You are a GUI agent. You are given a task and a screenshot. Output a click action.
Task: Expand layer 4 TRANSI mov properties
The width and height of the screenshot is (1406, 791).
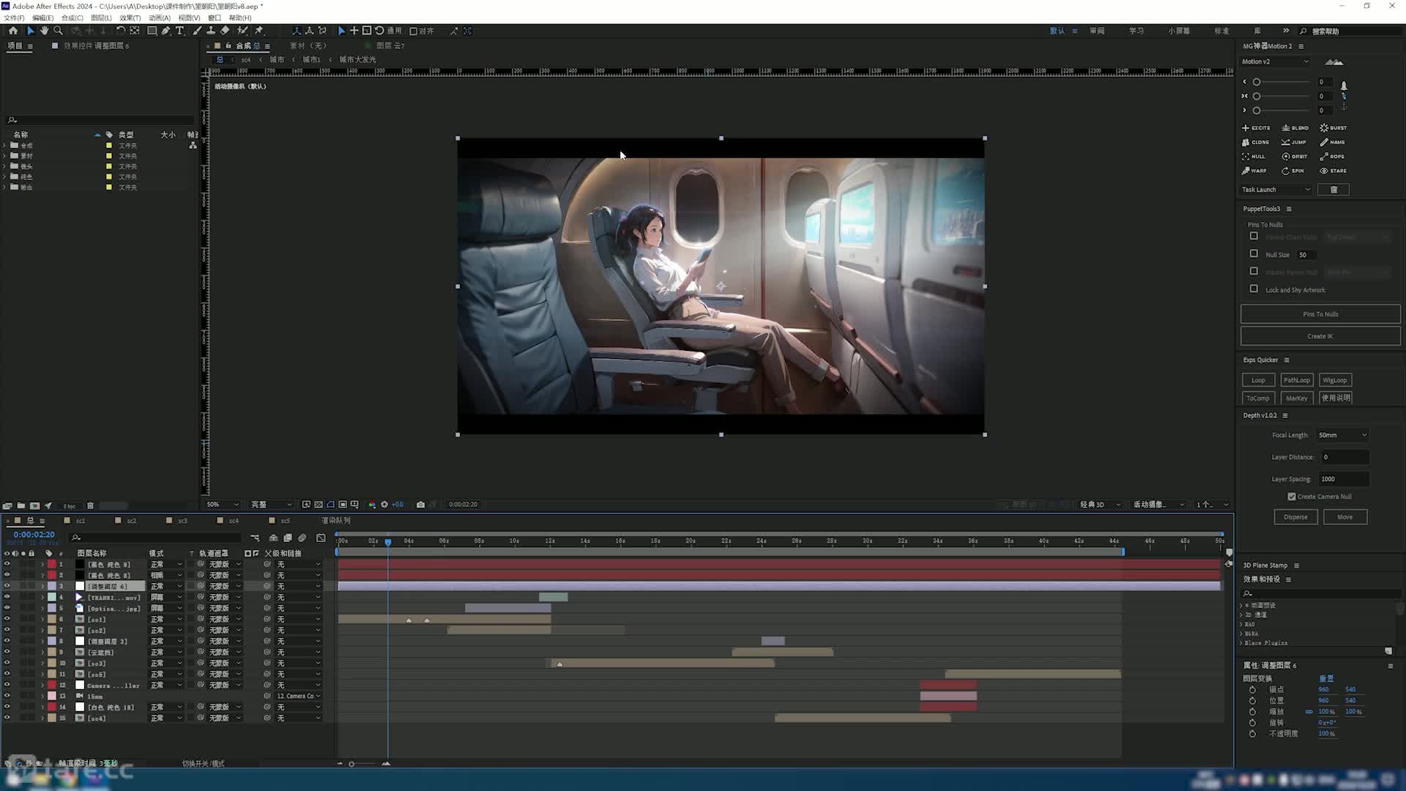(x=42, y=597)
